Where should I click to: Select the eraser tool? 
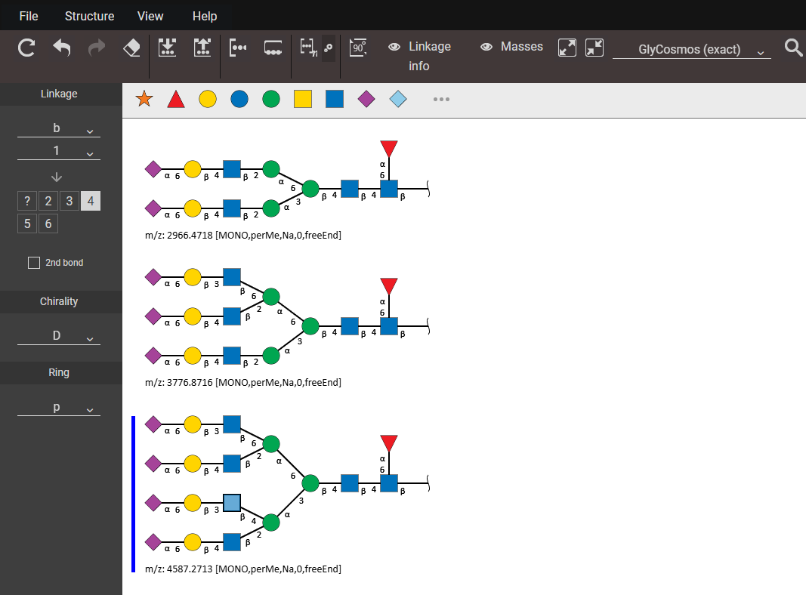tap(131, 48)
